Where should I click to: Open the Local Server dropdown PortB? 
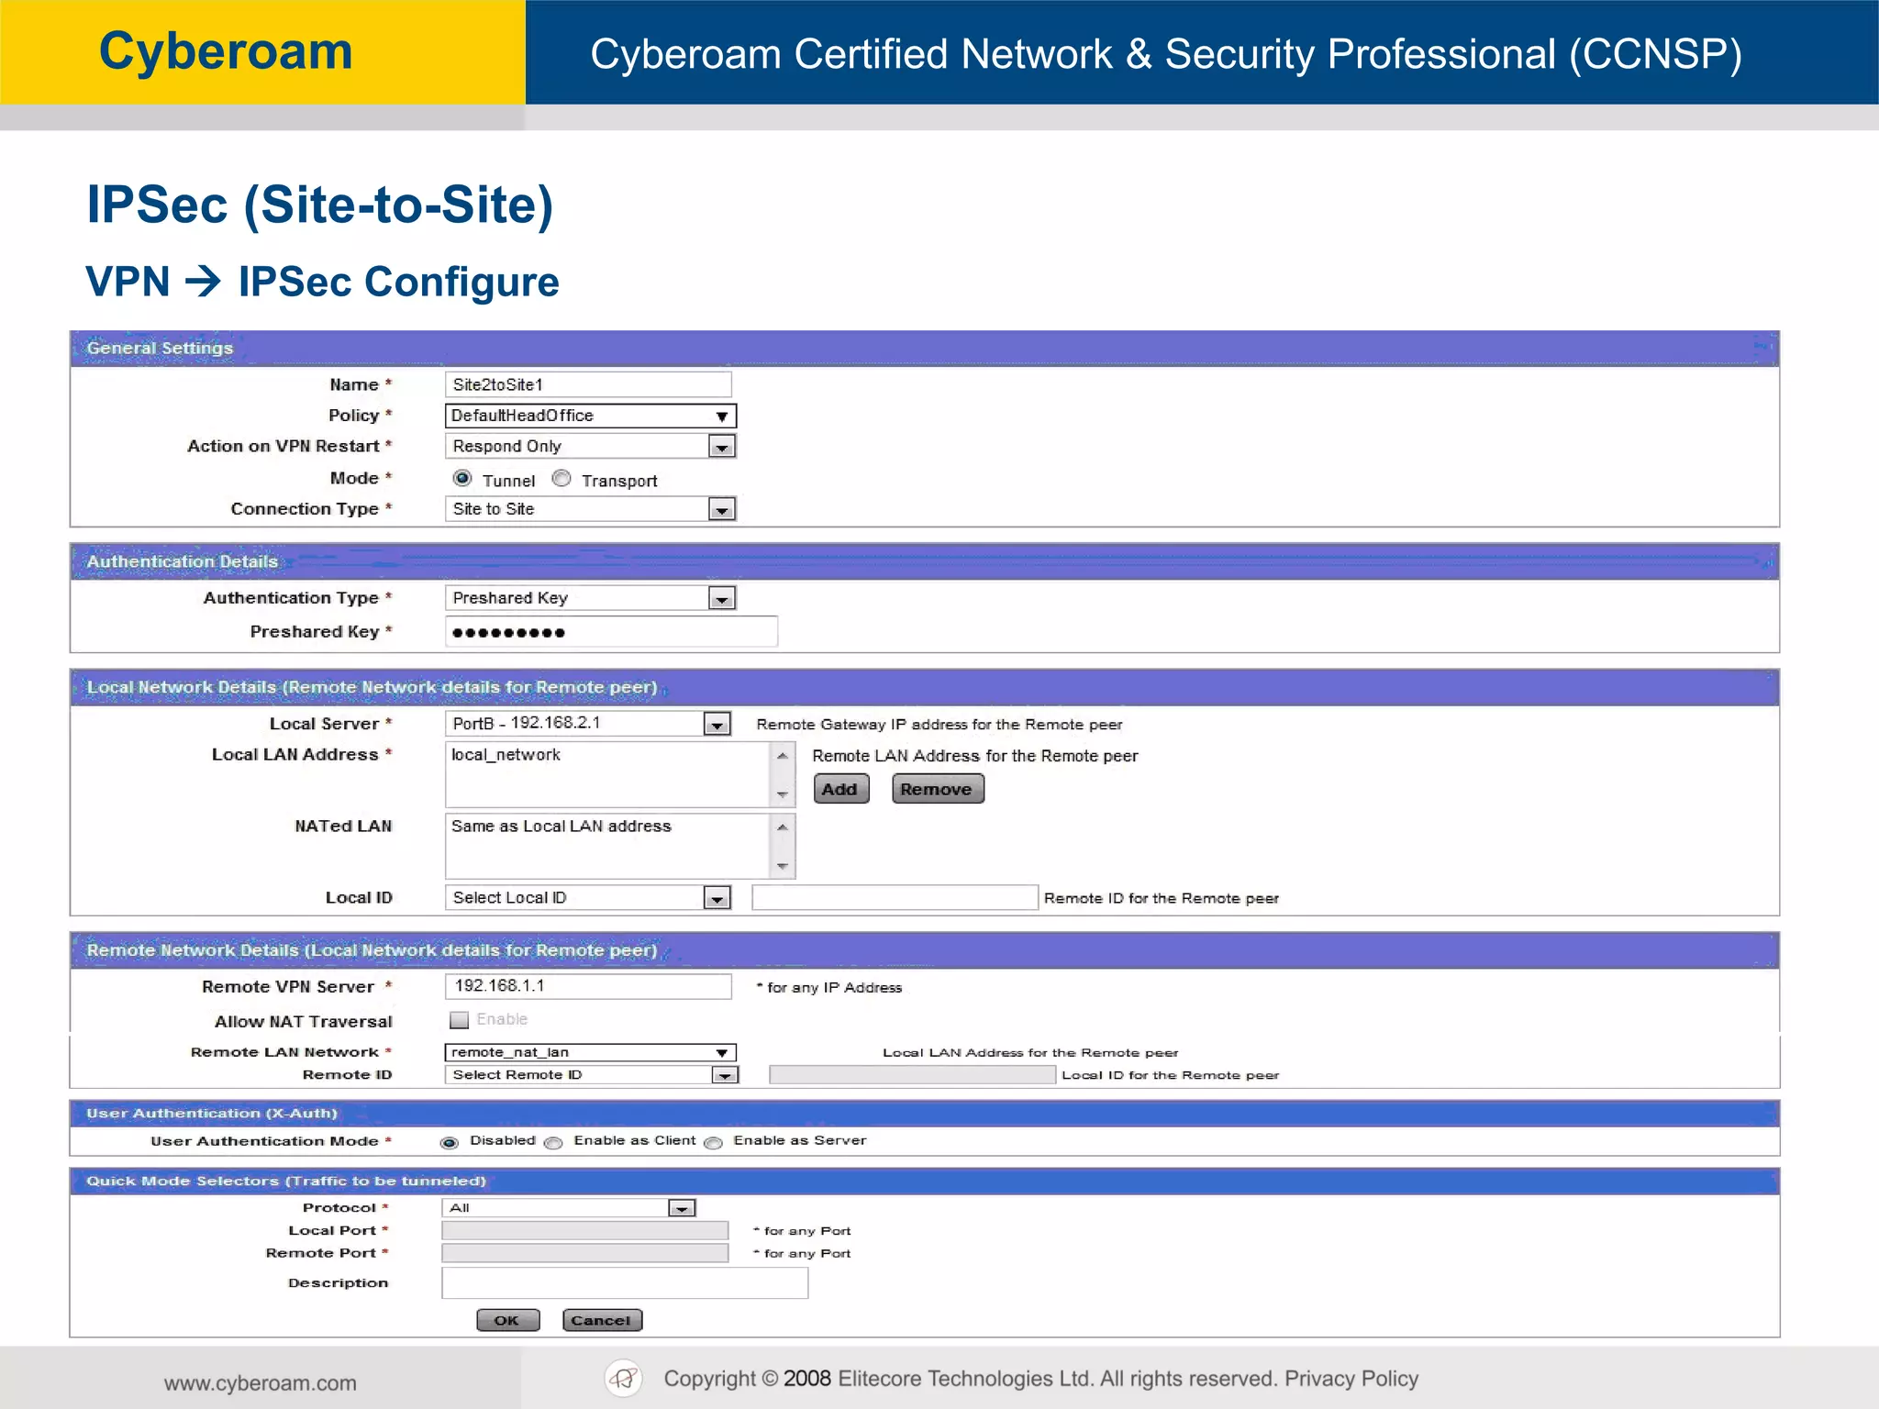coord(587,724)
